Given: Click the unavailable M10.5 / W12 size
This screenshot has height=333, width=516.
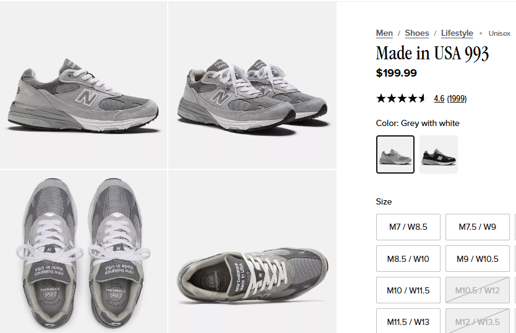Looking at the screenshot, I should click(478, 290).
